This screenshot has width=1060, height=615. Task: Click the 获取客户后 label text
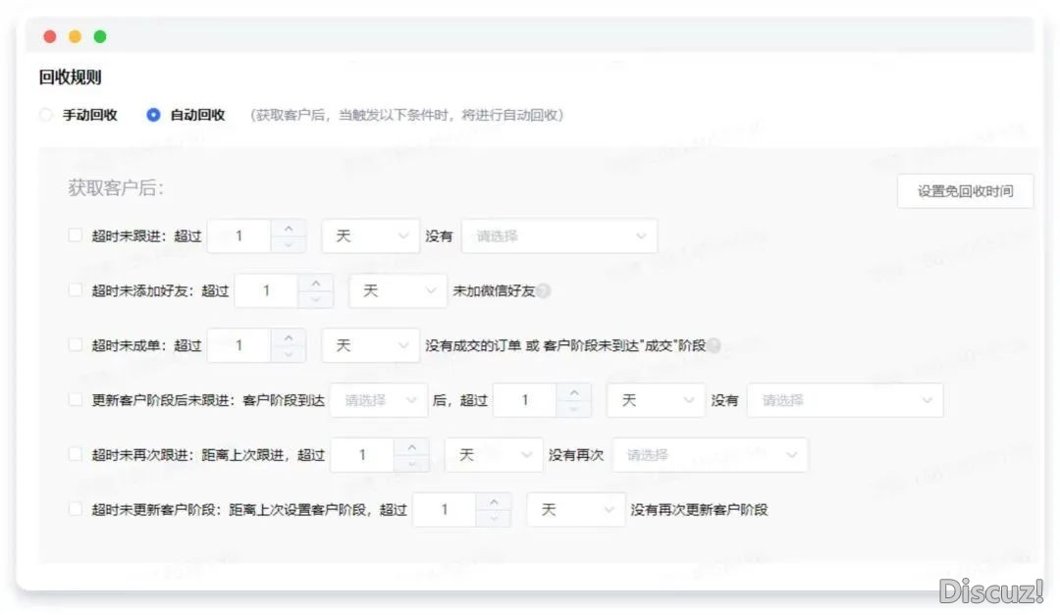click(116, 188)
